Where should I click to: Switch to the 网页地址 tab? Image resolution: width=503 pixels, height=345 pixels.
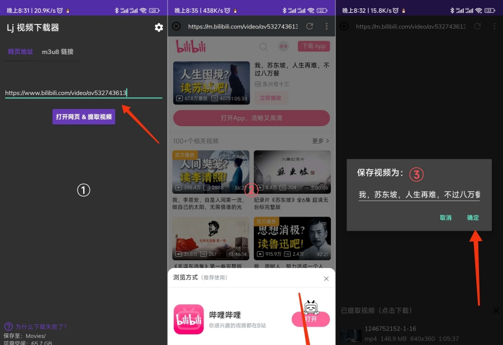[20, 52]
